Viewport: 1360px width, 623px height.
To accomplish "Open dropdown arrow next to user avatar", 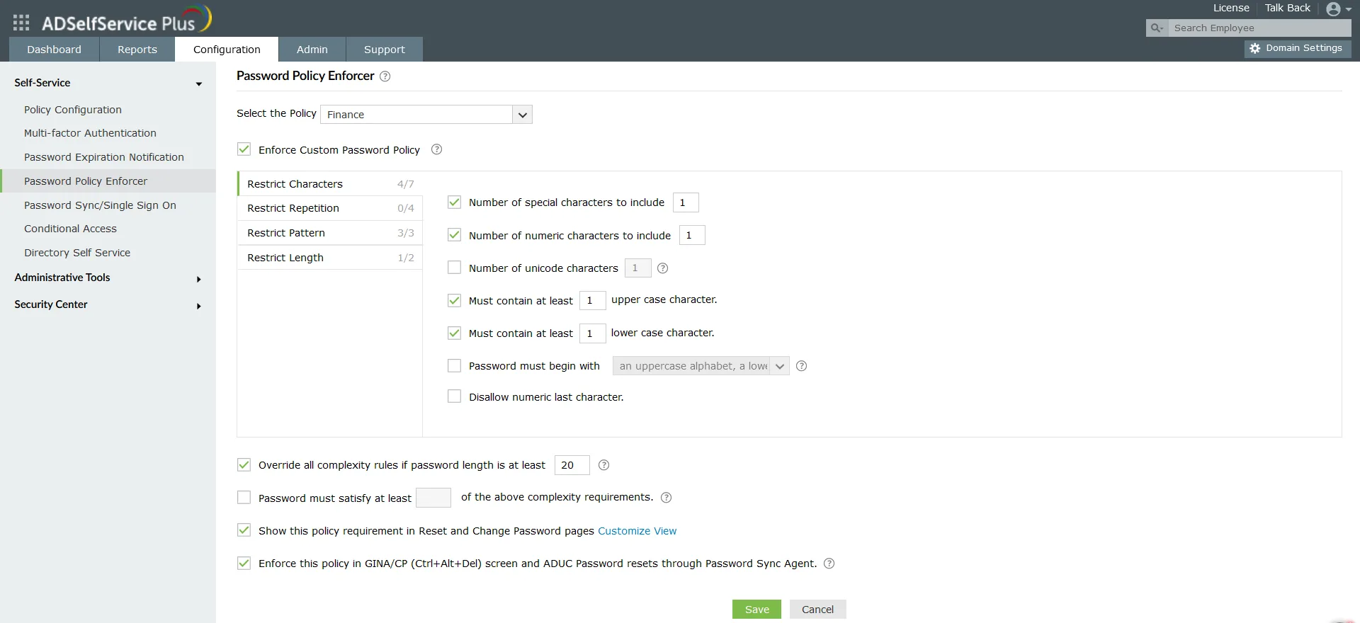I will click(1349, 10).
